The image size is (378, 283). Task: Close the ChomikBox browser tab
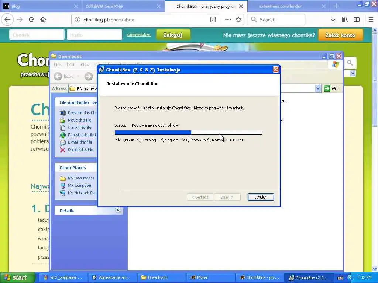[241, 7]
